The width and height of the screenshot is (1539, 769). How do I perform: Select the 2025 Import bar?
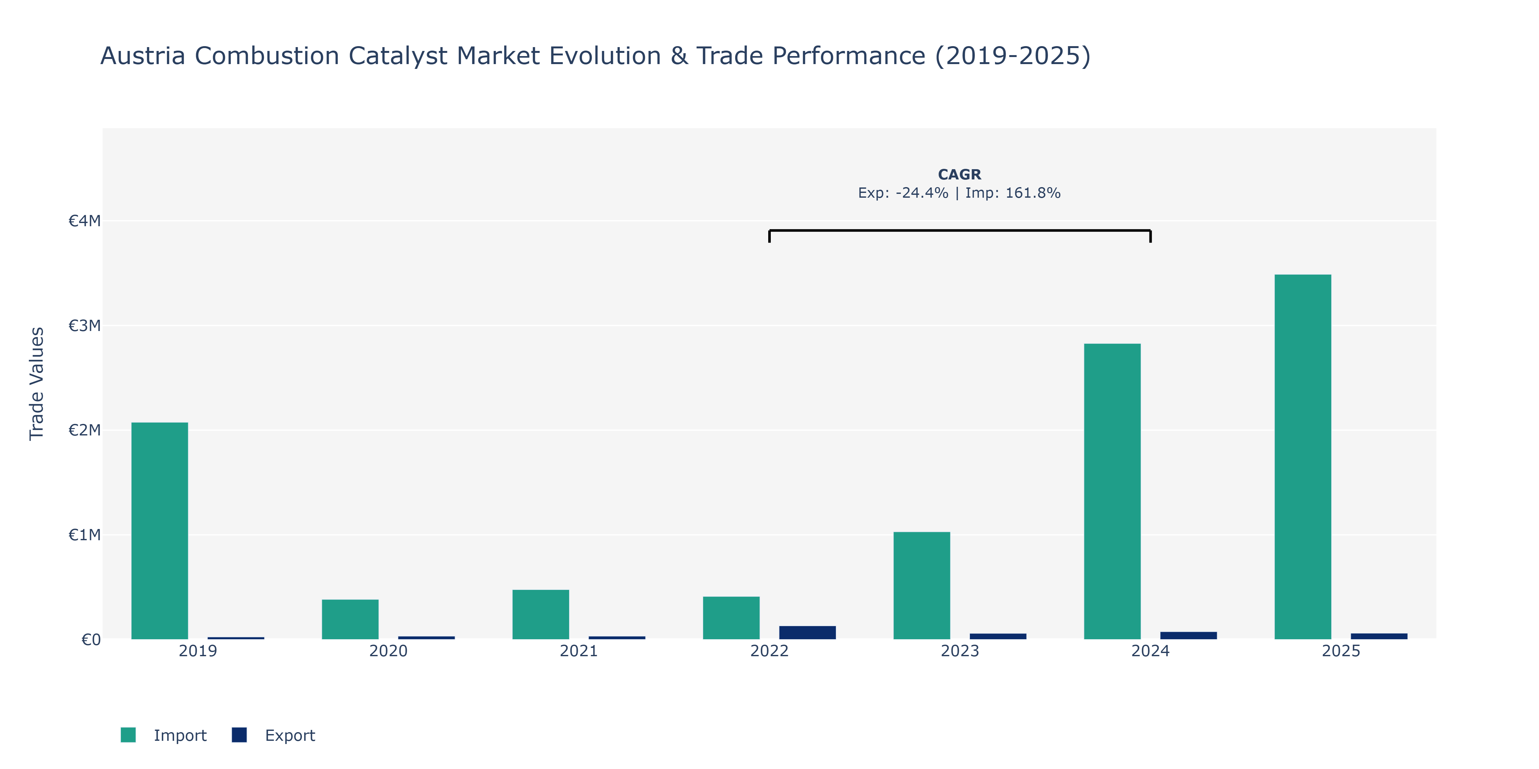(x=1303, y=457)
